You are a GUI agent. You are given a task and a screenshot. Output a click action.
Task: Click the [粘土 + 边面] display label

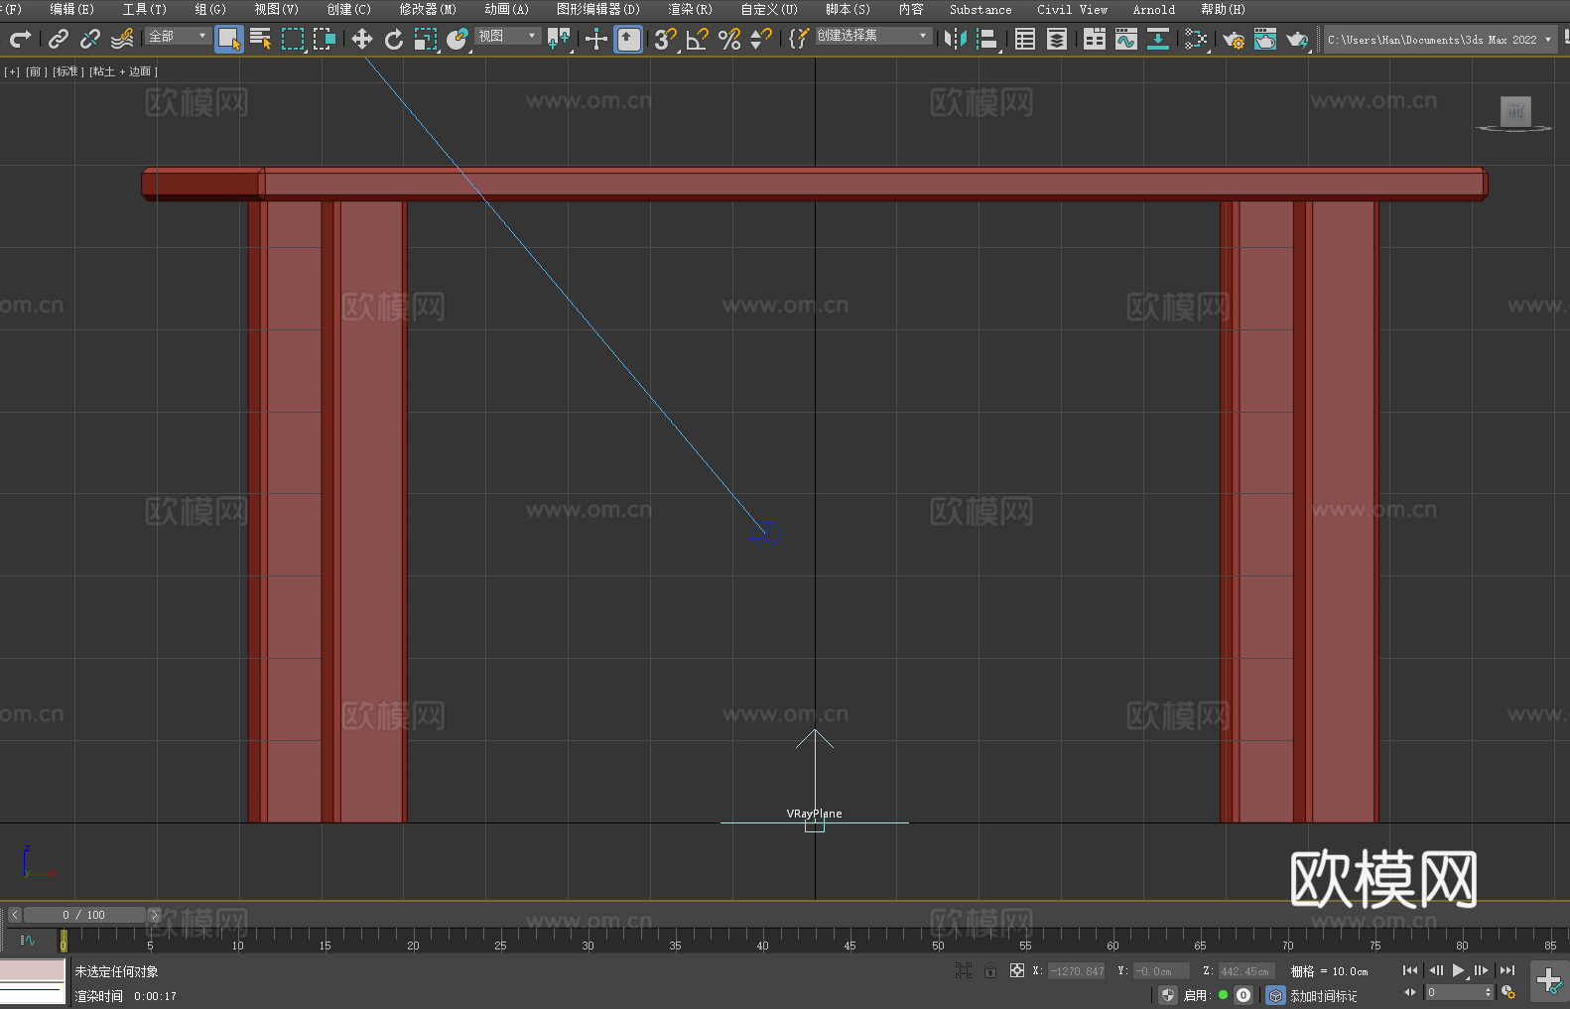coord(124,71)
